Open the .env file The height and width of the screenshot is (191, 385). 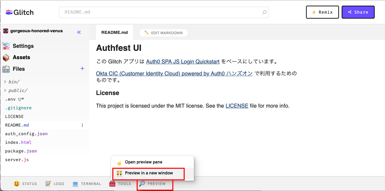pyautogui.click(x=10, y=99)
